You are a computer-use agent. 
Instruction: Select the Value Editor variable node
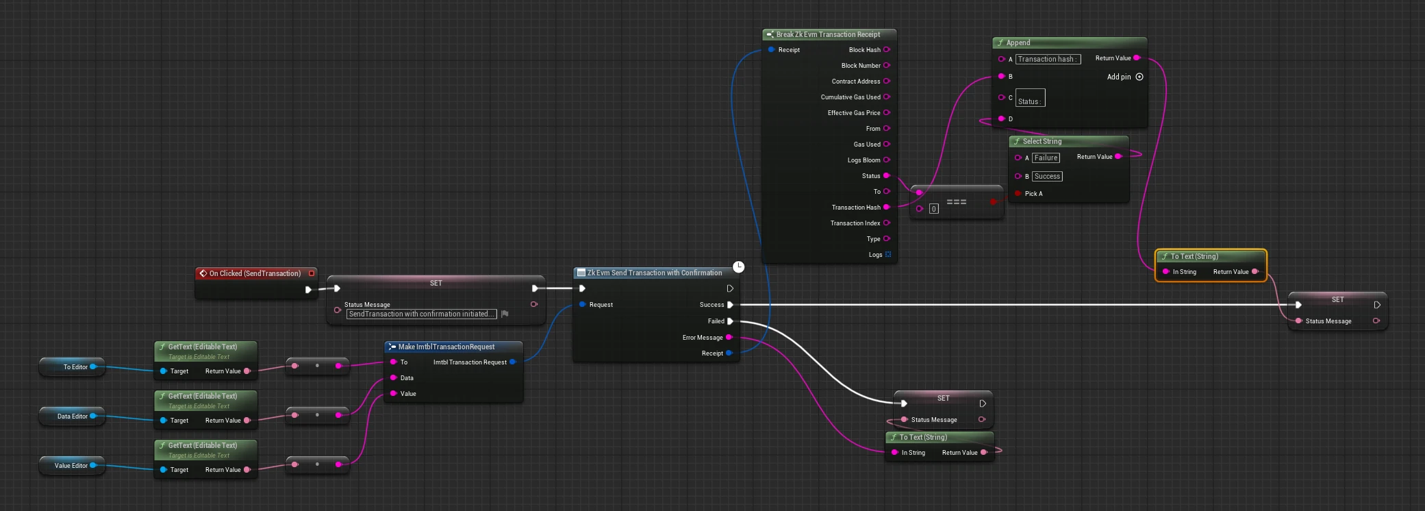tap(71, 466)
